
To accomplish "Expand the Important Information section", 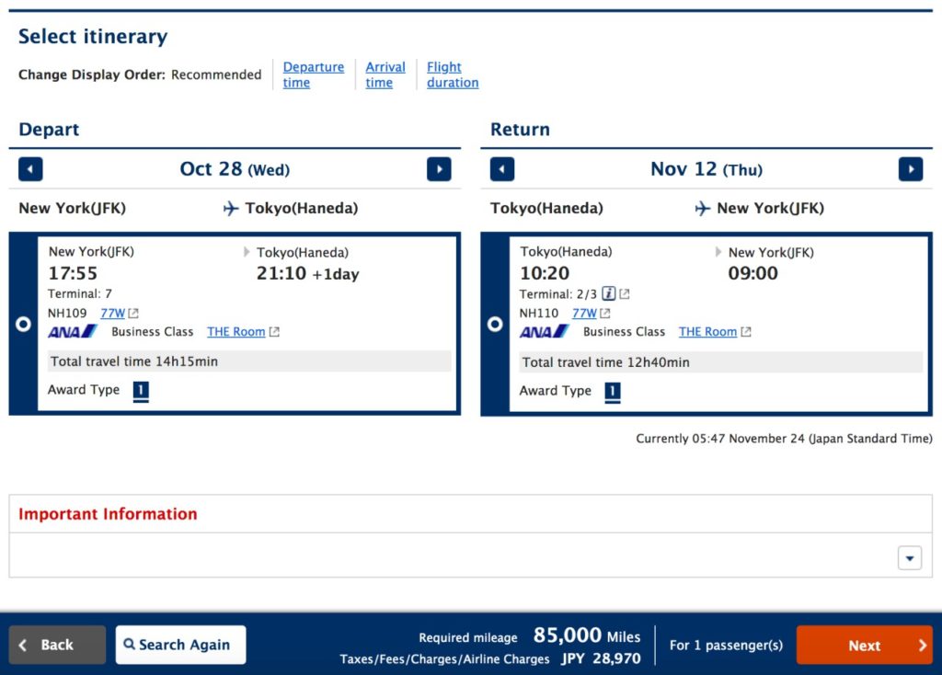I will click(909, 558).
